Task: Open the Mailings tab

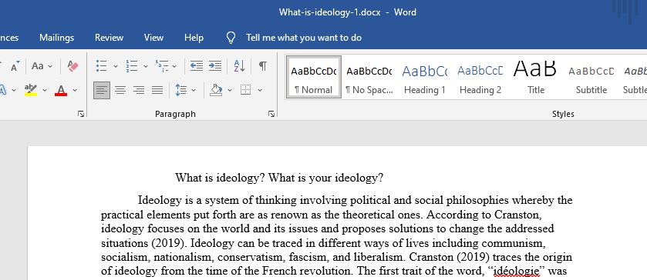Action: click(x=56, y=38)
